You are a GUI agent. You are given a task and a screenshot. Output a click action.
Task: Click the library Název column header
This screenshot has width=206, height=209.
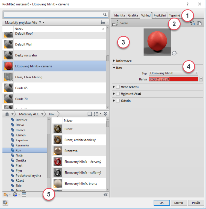tap(84, 121)
